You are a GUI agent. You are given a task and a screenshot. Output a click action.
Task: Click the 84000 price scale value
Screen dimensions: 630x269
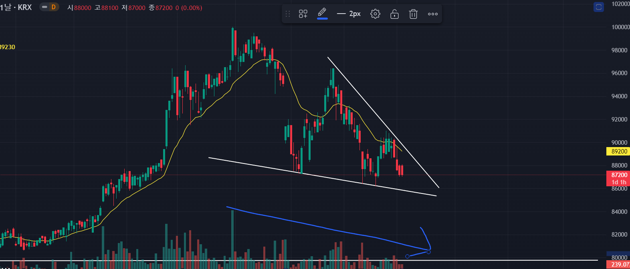(x=620, y=212)
